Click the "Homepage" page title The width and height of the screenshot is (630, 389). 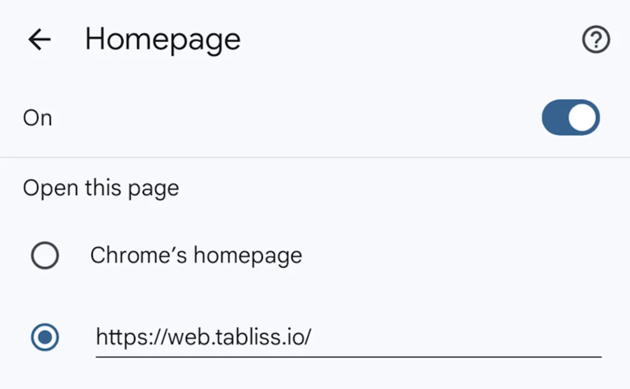[x=162, y=40]
